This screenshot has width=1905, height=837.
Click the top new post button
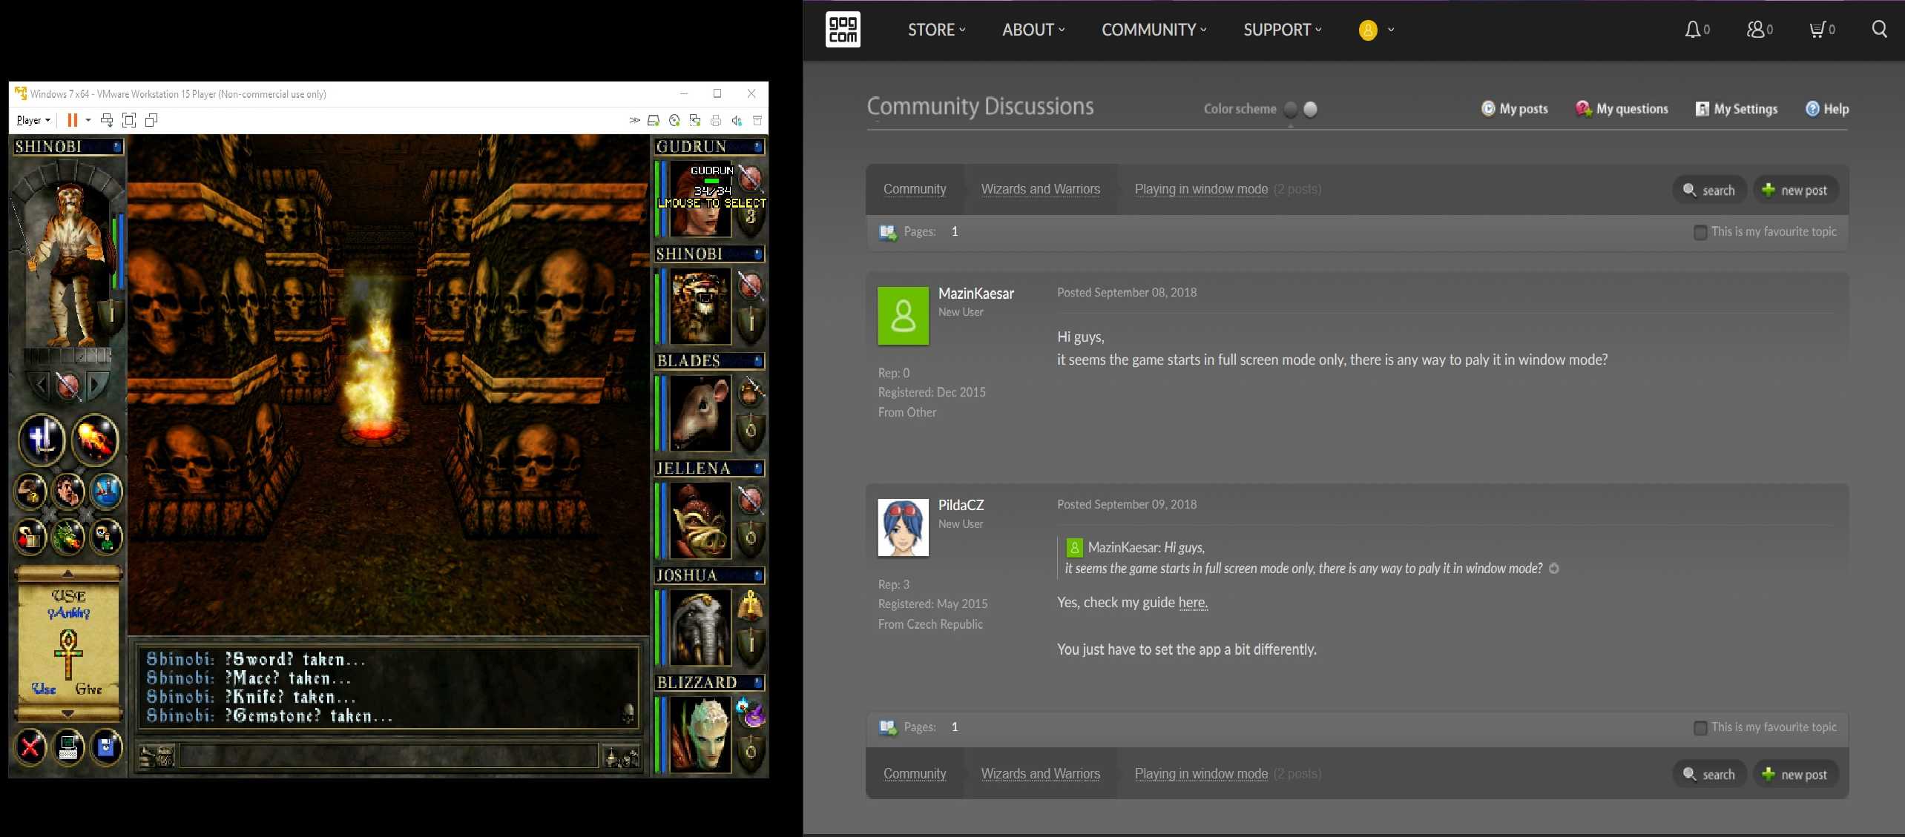pos(1795,190)
